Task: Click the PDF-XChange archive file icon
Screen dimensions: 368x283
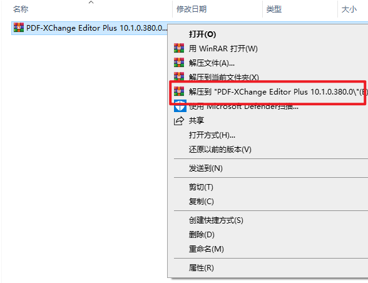Action: click(19, 28)
